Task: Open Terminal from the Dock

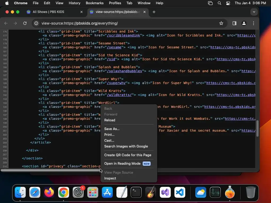Action: click(x=136, y=192)
